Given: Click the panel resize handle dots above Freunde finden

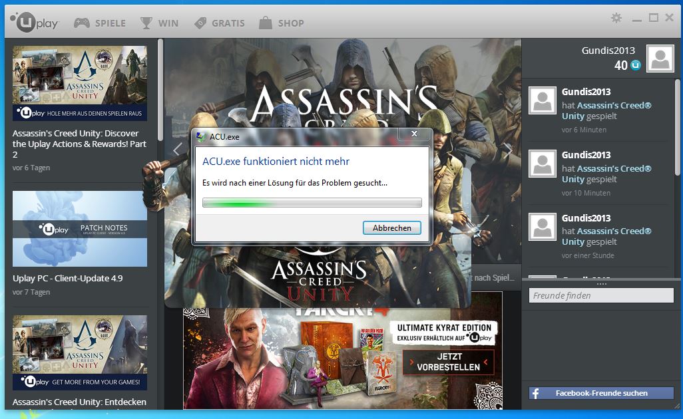Looking at the screenshot, I should [602, 284].
